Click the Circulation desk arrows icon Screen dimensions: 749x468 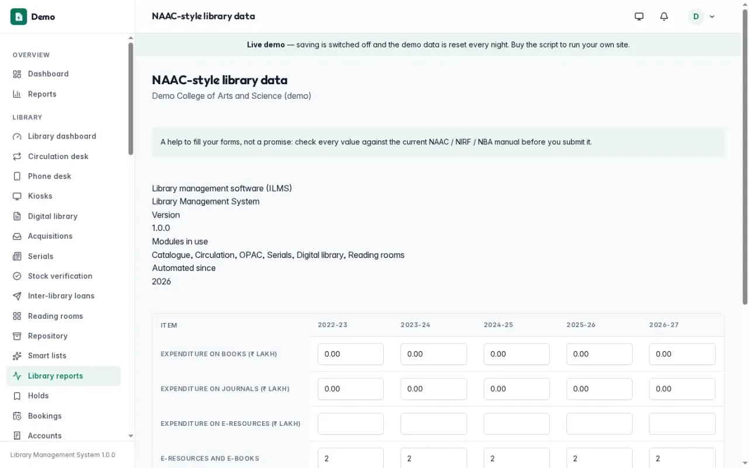pos(17,156)
